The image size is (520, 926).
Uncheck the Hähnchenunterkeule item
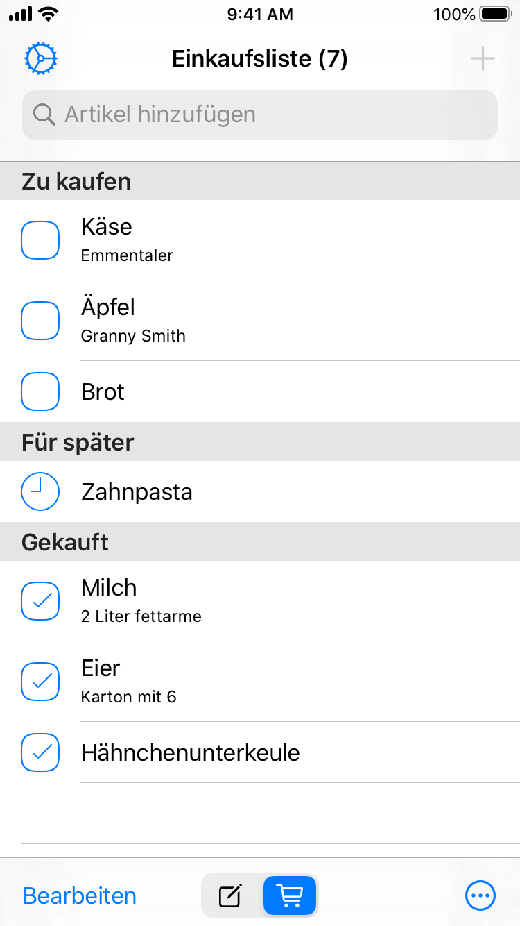pyautogui.click(x=40, y=752)
